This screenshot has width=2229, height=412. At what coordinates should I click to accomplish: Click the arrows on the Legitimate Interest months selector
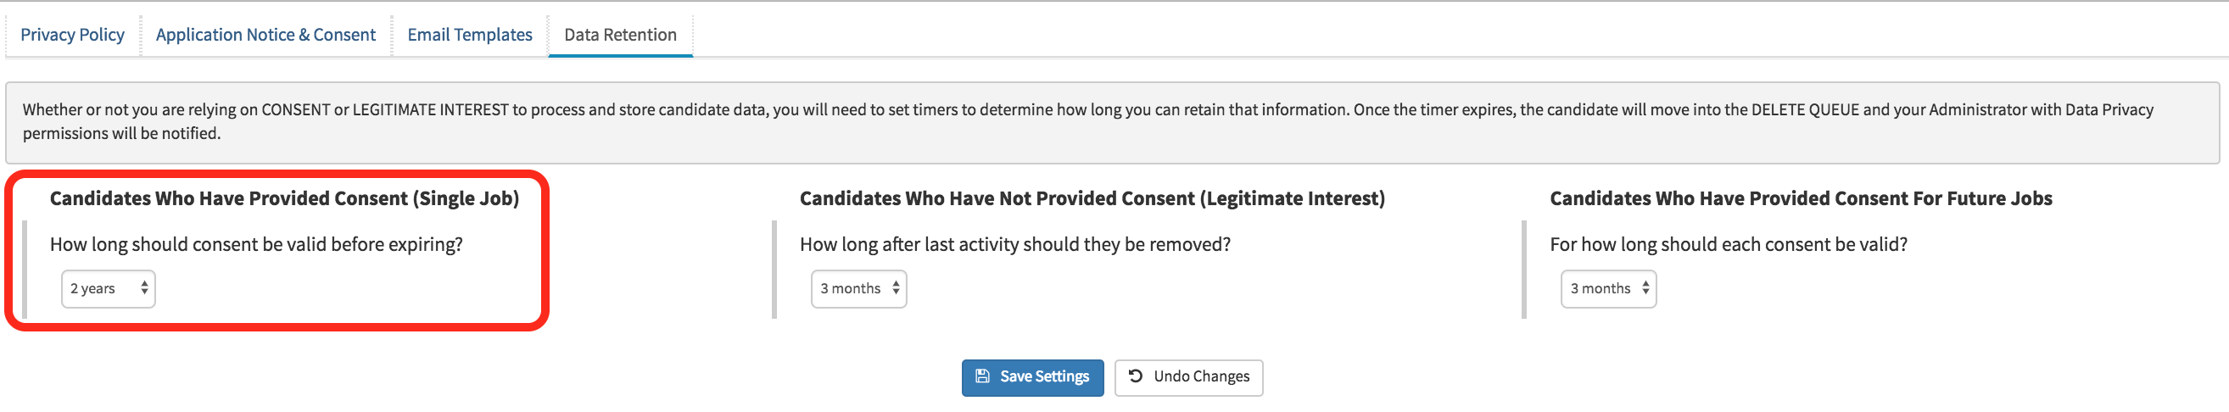[x=896, y=289]
